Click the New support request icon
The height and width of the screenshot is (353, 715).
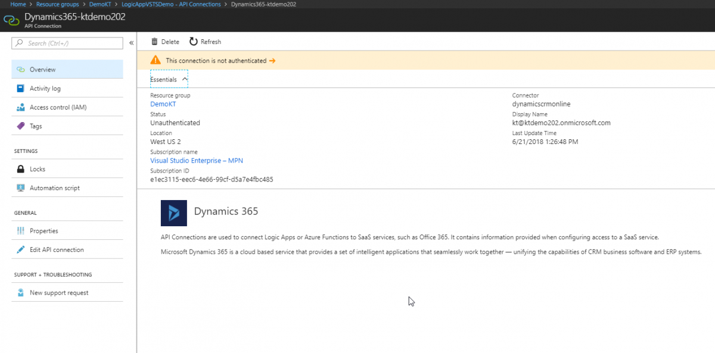click(21, 293)
